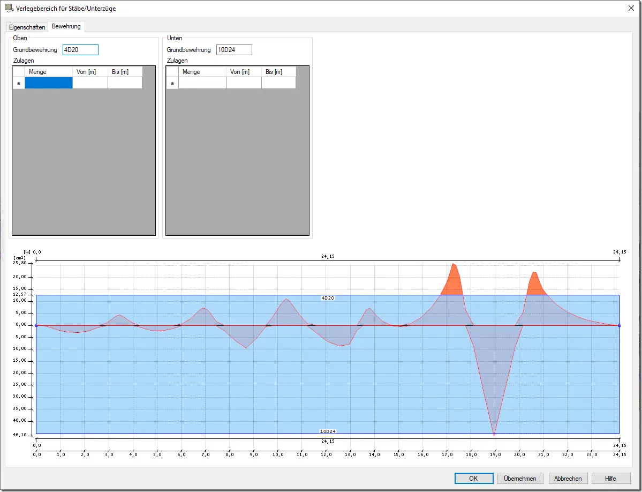Close the Verlegebereich dialog window
The height and width of the screenshot is (492, 642).
click(631, 8)
